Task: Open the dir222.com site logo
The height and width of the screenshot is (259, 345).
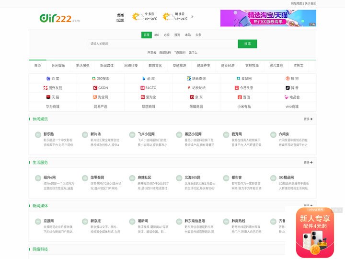Action: 59,18
